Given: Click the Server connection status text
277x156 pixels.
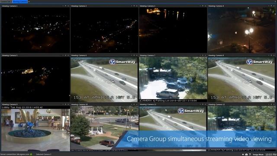Looking at the screenshot, I should pos(15,154).
